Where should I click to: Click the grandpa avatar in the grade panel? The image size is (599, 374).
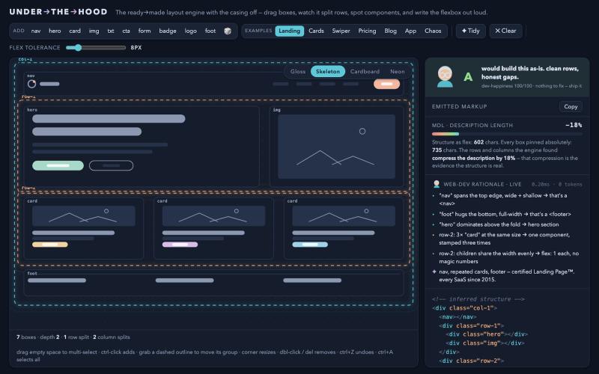coord(445,77)
